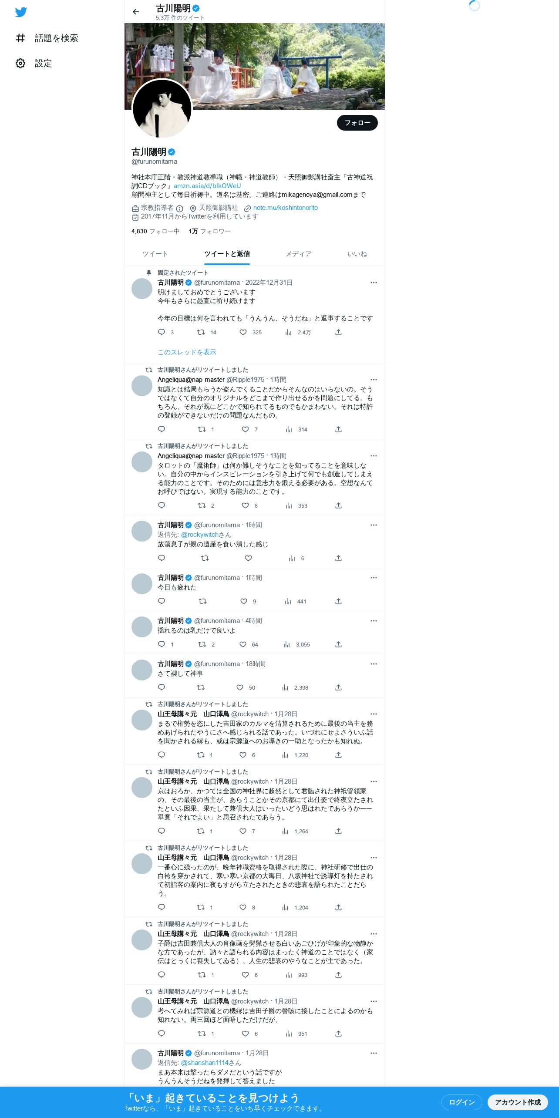Open the note.mu/koshintonorito link
The width and height of the screenshot is (559, 1118).
pos(285,208)
